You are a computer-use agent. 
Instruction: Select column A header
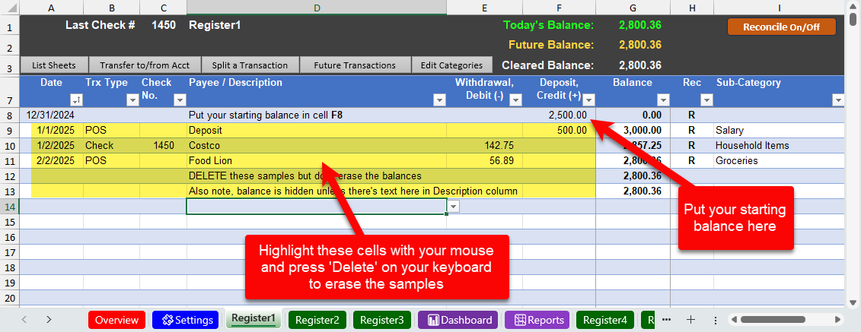(x=52, y=7)
